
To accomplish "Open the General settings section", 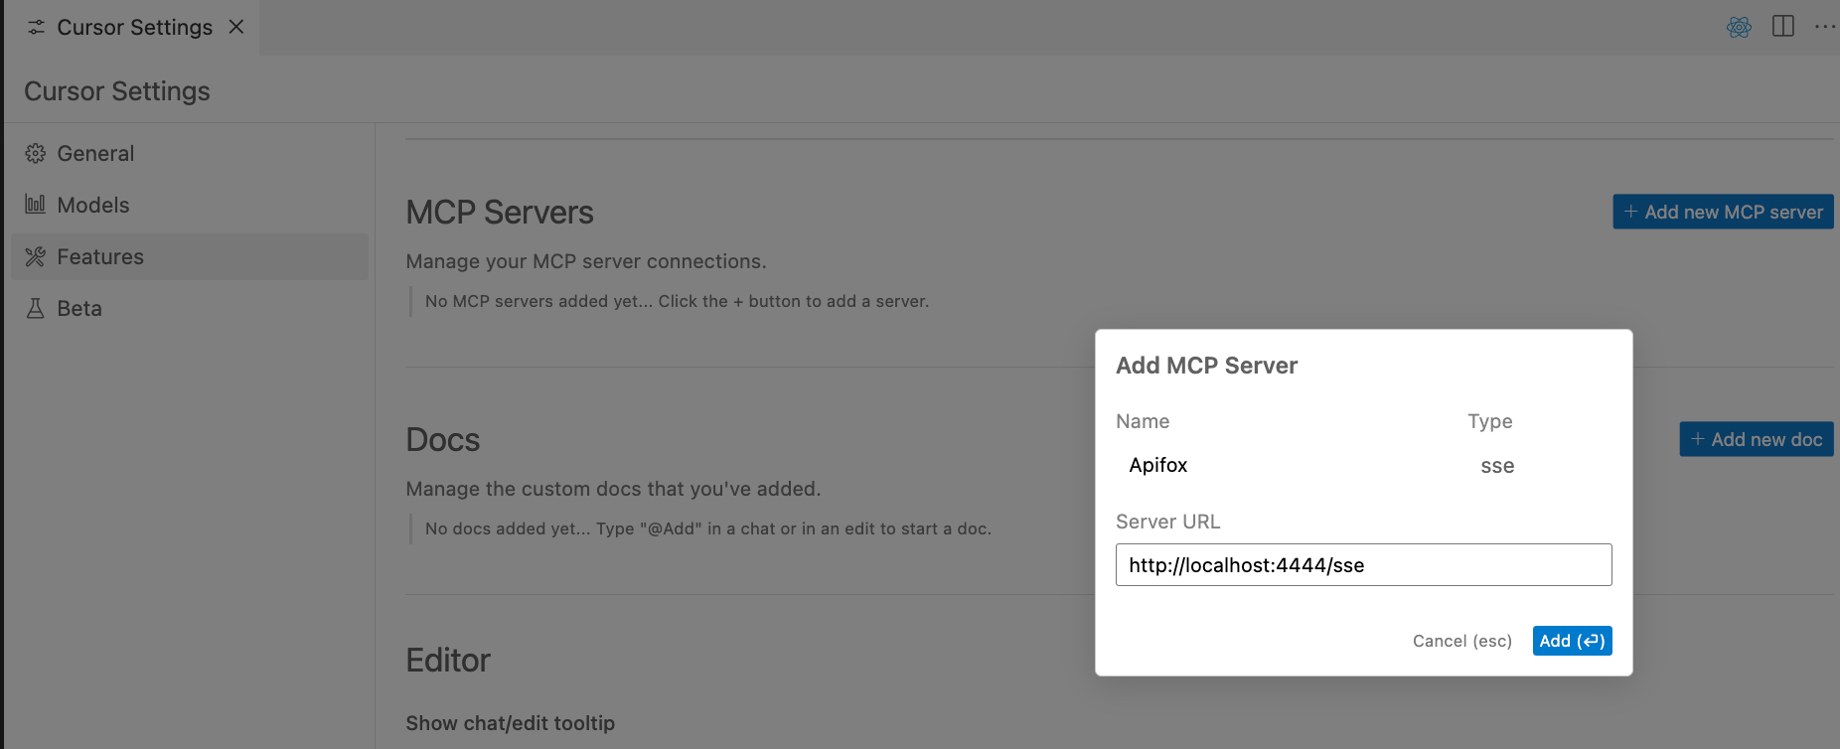I will coord(95,153).
